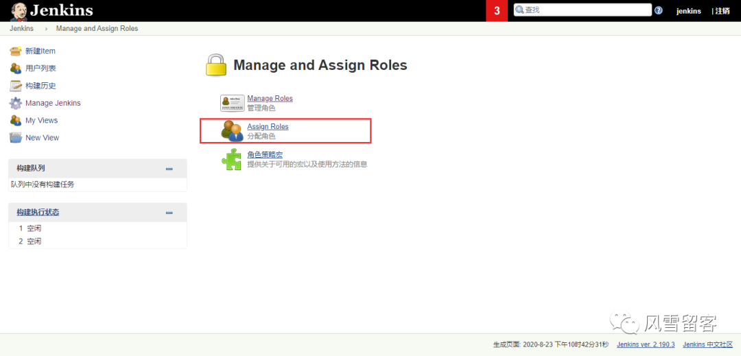The height and width of the screenshot is (356, 741).
Task: Open the 角色策略宏 link
Action: [265, 155]
